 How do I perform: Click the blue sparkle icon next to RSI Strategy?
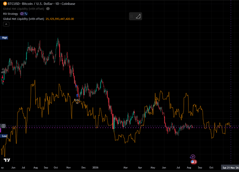click(x=26, y=14)
